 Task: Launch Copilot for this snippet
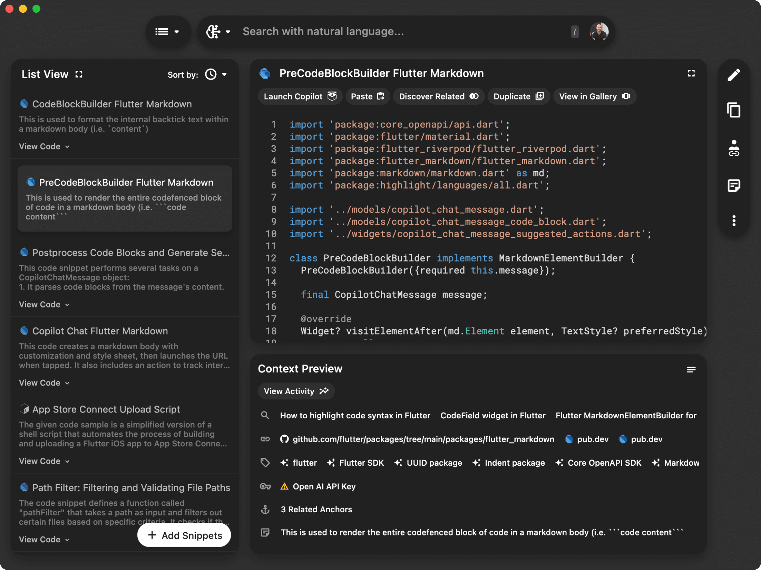coord(300,97)
